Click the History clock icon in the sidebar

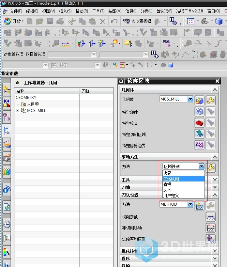(x=7, y=225)
